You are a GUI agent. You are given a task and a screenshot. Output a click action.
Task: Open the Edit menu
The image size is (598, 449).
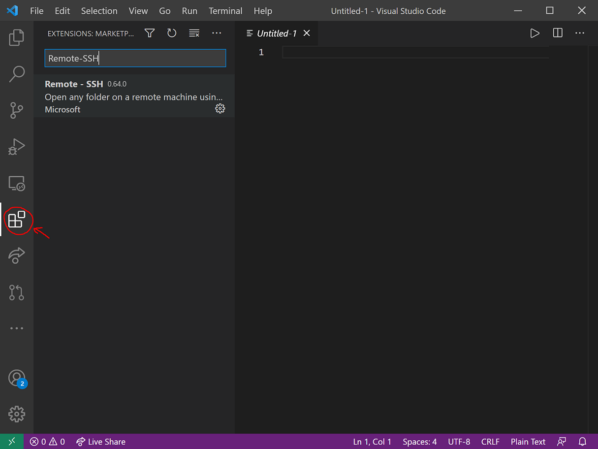[x=63, y=11]
